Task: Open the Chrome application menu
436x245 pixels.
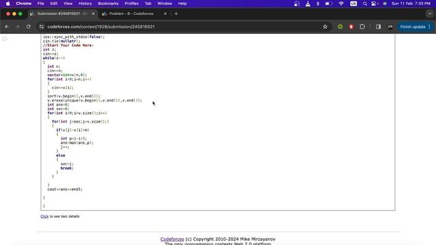Action: 24,3
